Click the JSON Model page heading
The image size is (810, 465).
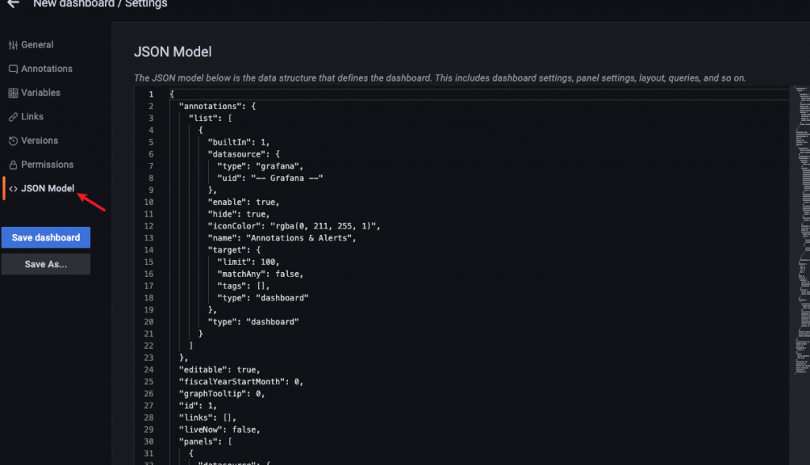172,51
